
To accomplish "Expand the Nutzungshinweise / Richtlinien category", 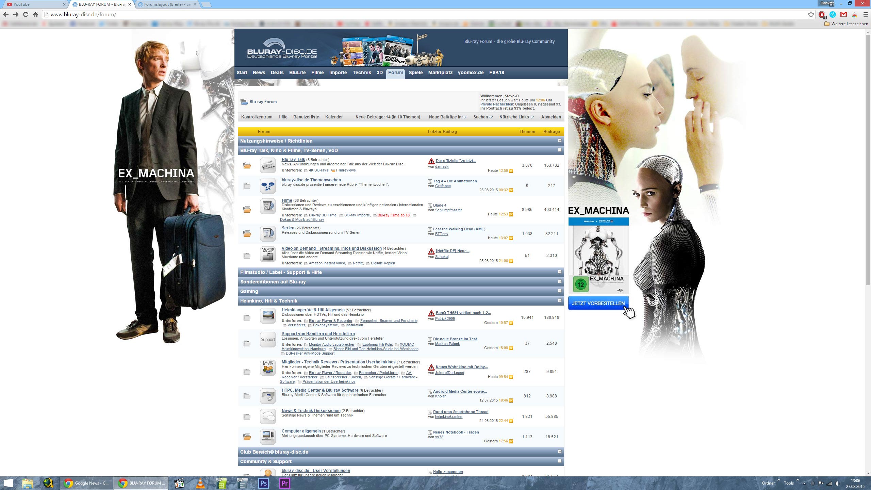I will [560, 141].
